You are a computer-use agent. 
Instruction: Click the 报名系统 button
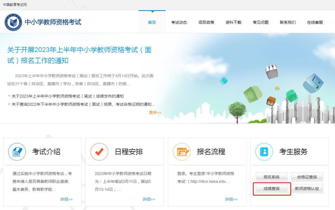click(271, 177)
